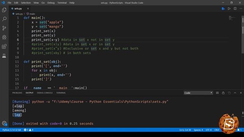Select Python 3.7.4 32-bit interpreter

(x=12, y=130)
